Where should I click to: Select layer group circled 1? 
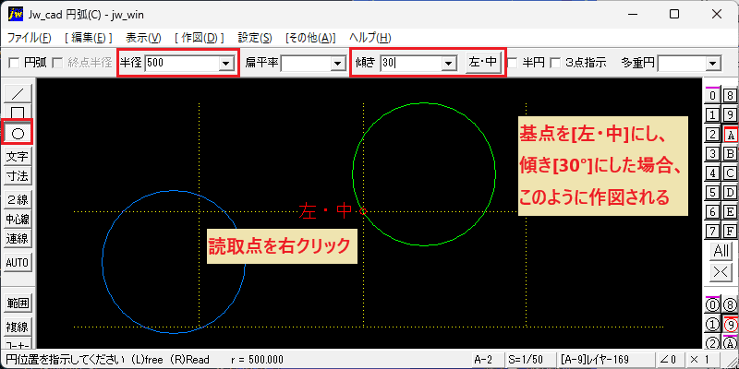[713, 325]
